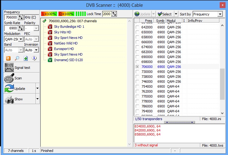Start the Signal test
The height and width of the screenshot is (155, 228).
tap(21, 68)
